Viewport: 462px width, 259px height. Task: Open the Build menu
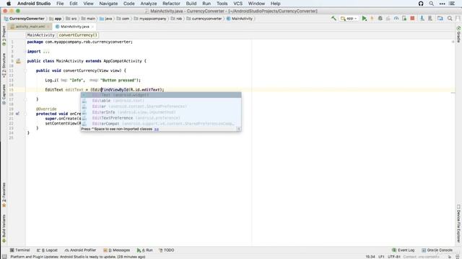tap(191, 4)
